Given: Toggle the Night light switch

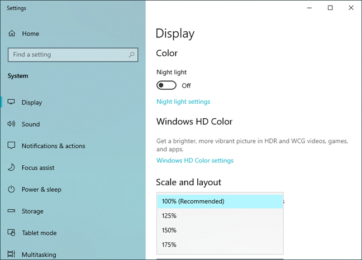Looking at the screenshot, I should click(x=166, y=85).
